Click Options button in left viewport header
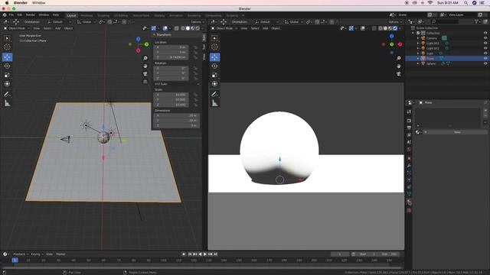 point(198,22)
